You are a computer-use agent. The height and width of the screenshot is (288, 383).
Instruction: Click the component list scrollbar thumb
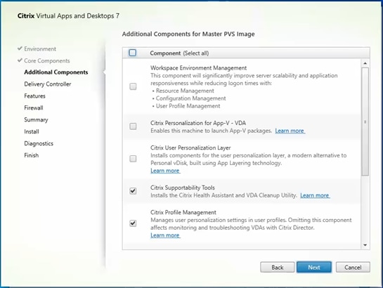click(365, 122)
